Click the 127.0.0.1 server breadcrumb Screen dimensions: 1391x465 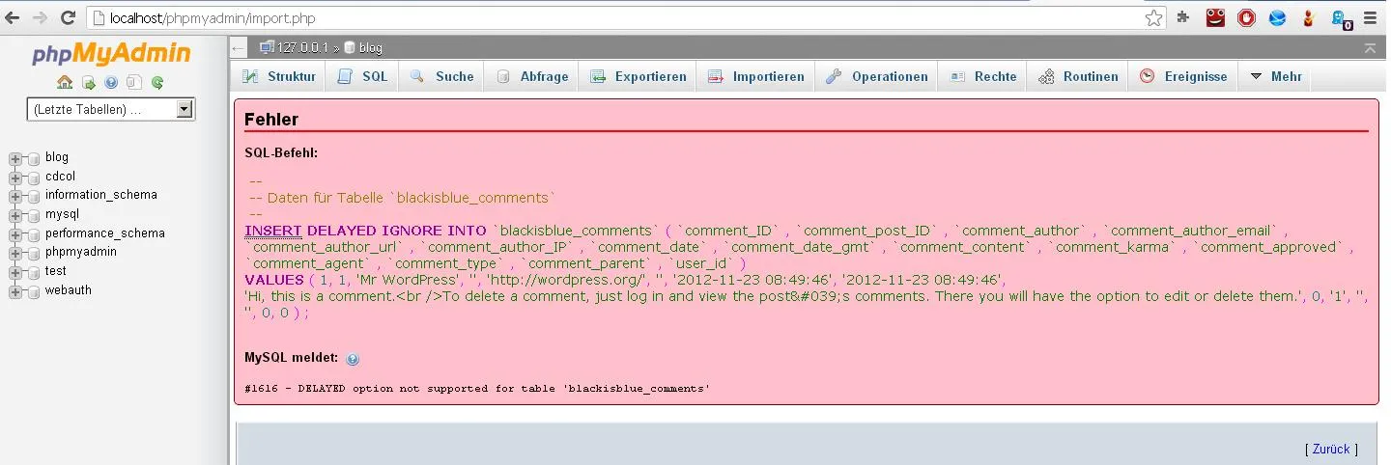click(303, 47)
